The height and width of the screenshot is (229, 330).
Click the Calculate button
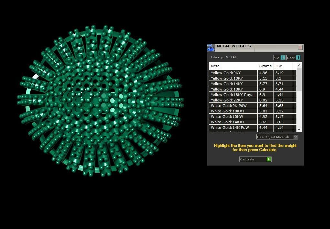click(x=255, y=159)
